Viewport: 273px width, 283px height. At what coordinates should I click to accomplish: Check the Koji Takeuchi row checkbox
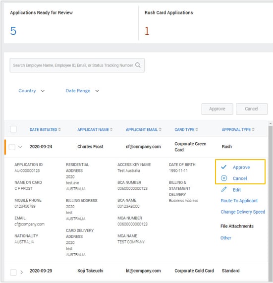pos(13,272)
